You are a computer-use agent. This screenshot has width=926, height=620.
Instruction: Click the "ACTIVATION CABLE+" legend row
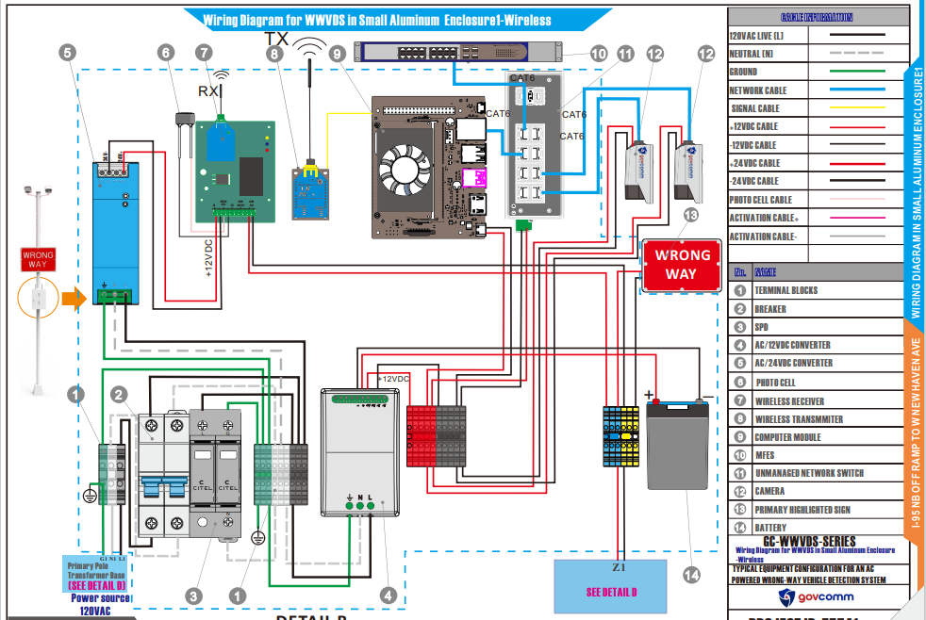[818, 218]
